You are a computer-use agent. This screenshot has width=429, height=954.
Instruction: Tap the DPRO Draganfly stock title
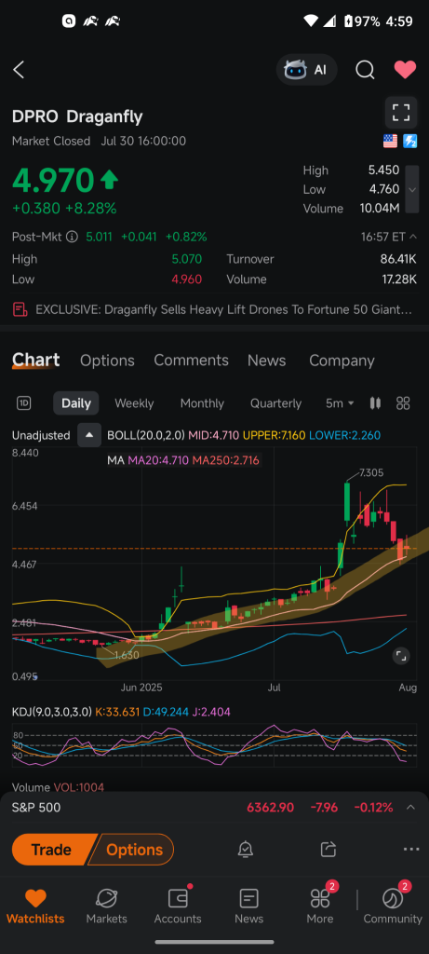pyautogui.click(x=77, y=116)
